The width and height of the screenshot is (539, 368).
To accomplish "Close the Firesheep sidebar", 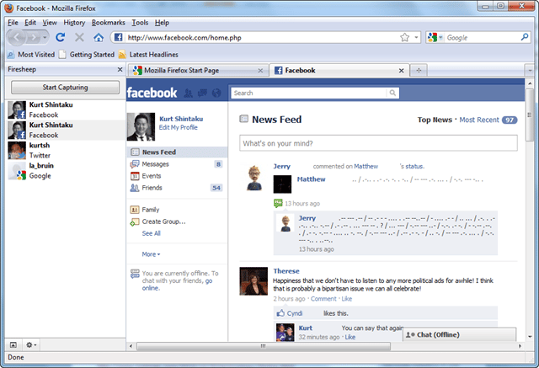I will pyautogui.click(x=120, y=70).
